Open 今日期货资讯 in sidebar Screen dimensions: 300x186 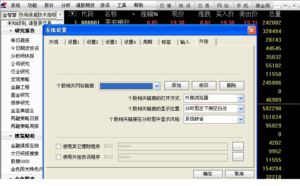25,48
